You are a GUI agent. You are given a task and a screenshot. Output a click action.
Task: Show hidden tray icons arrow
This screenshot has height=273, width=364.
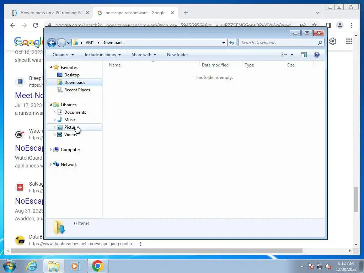point(302,266)
